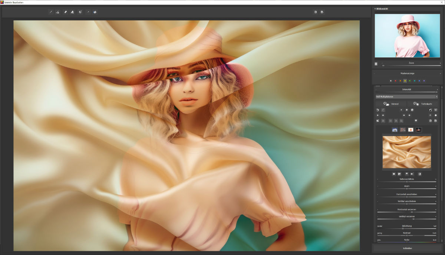Viewport: 445px width, 255px height.
Task: Click the Tiefenkarte button
Action: click(423, 104)
